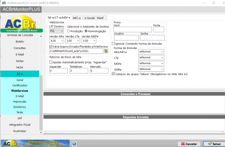The width and height of the screenshot is (225, 147).
Task: Switch to the e-Social tab
Action: 89,18
